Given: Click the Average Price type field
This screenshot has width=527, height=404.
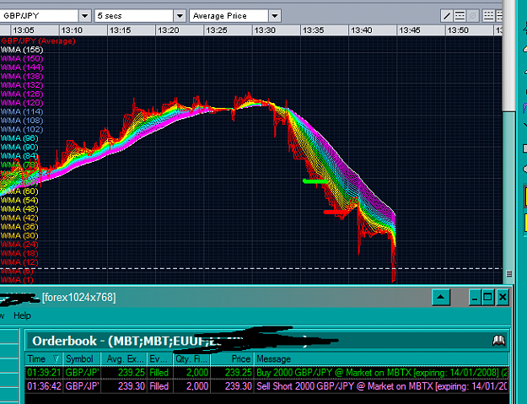Looking at the screenshot, I should point(229,16).
